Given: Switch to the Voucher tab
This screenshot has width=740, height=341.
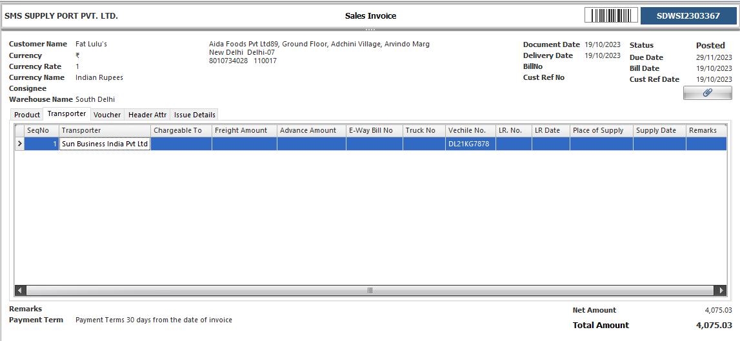Looking at the screenshot, I should (107, 115).
